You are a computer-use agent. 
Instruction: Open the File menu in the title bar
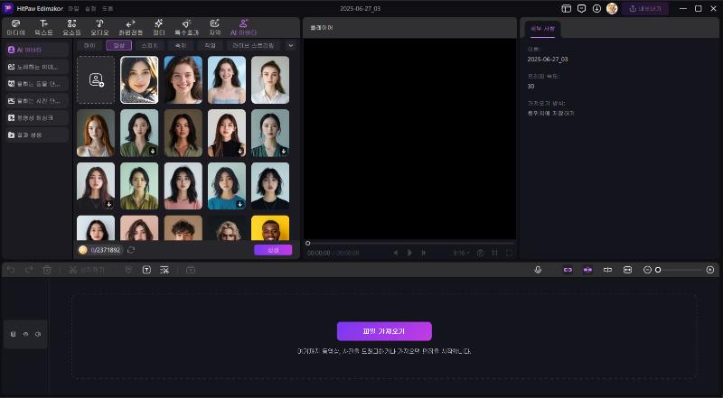pyautogui.click(x=73, y=8)
